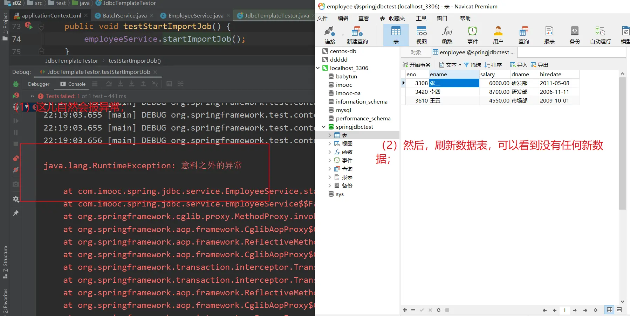The height and width of the screenshot is (316, 630).
Task: Open the Function (函数) toolbar icon
Action: [x=447, y=34]
